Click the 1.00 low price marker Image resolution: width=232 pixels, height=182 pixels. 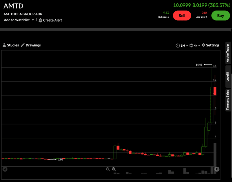pos(61,160)
